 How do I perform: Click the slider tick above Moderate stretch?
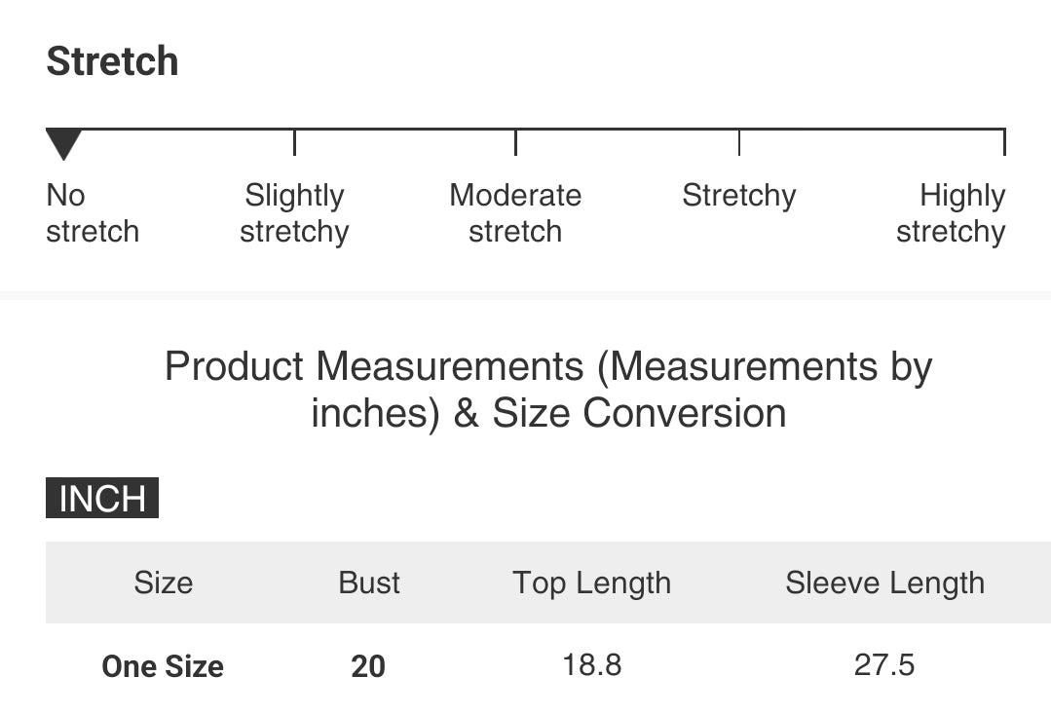pyautogui.click(x=515, y=142)
